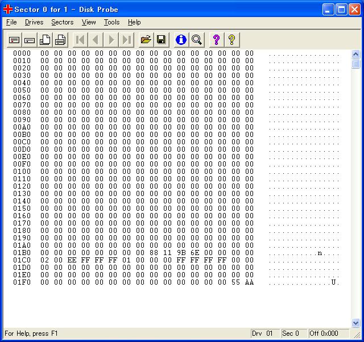Open the Sectors menu
The height and width of the screenshot is (342, 364).
click(x=63, y=22)
